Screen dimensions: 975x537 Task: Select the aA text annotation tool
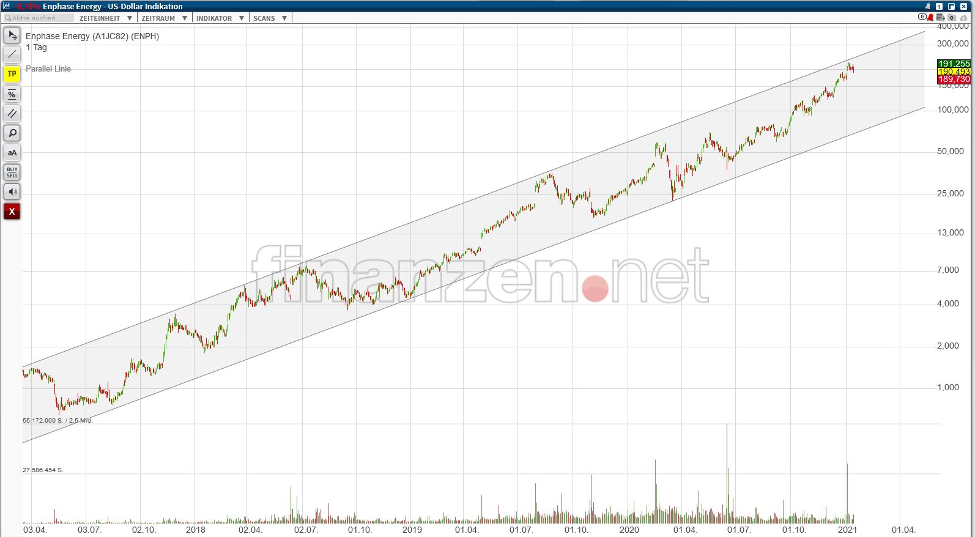(12, 153)
